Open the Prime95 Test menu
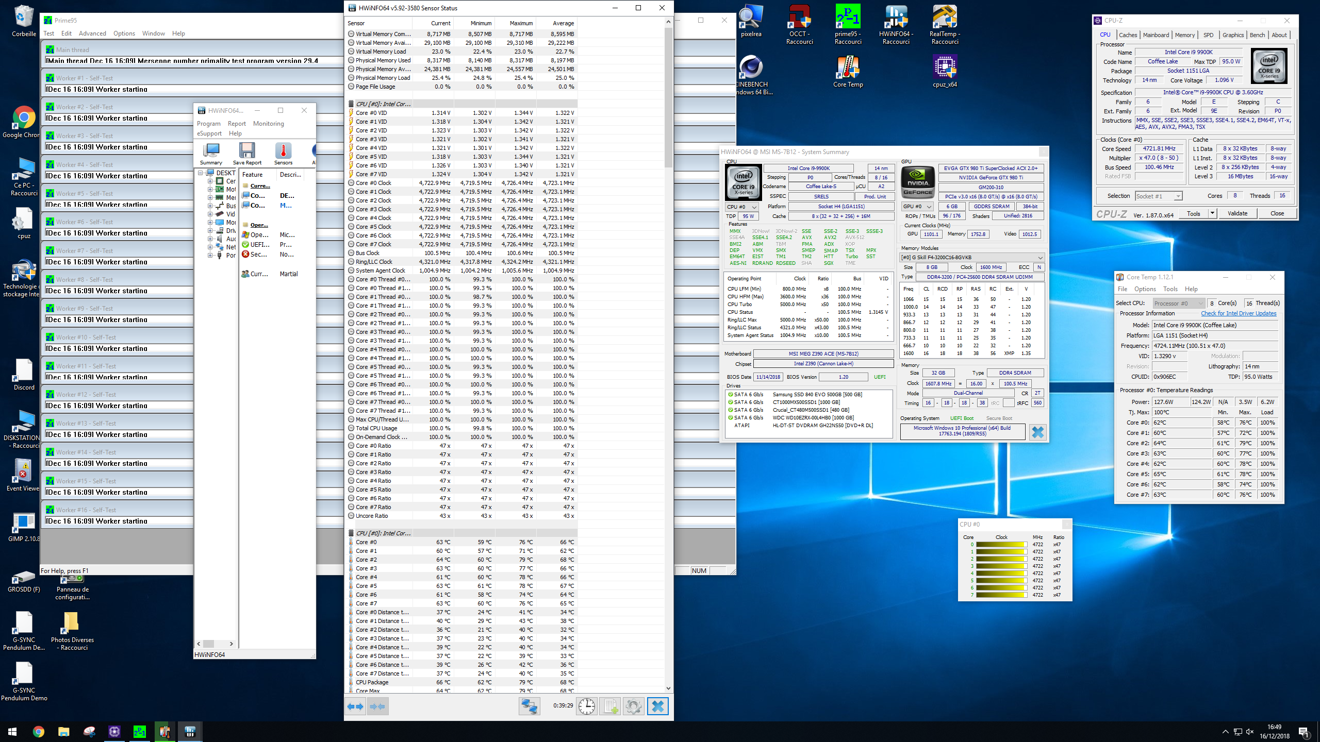The image size is (1320, 742). click(48, 33)
